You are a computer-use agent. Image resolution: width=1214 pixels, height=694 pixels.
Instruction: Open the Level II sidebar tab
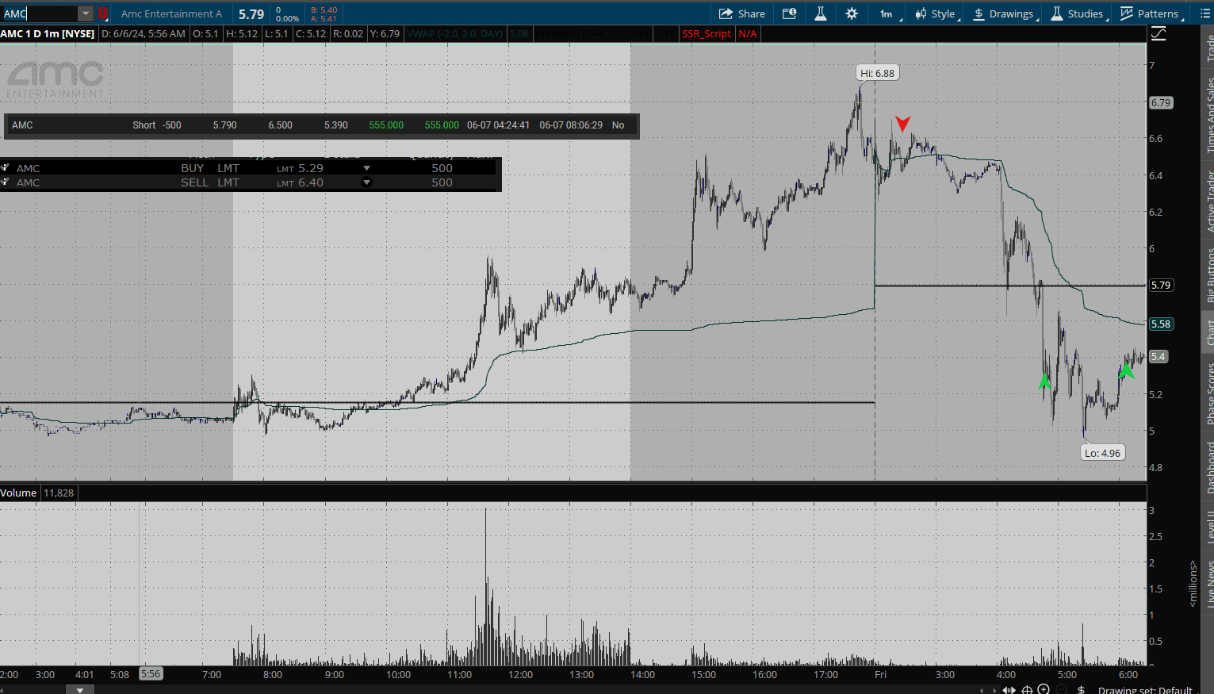pyautogui.click(x=1208, y=527)
